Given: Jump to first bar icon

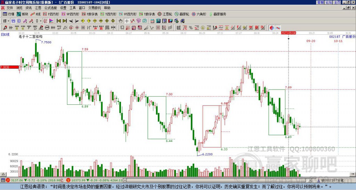Looking at the screenshot, I should tap(58, 21).
